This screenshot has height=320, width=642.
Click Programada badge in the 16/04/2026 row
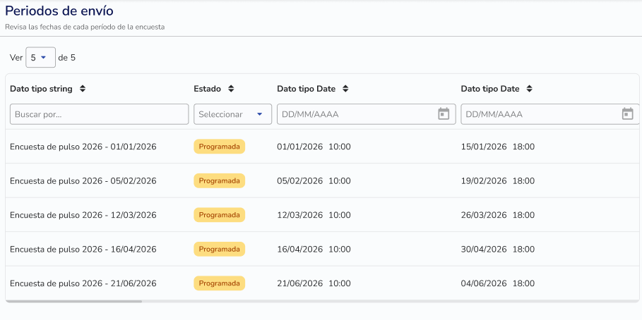pyautogui.click(x=219, y=250)
